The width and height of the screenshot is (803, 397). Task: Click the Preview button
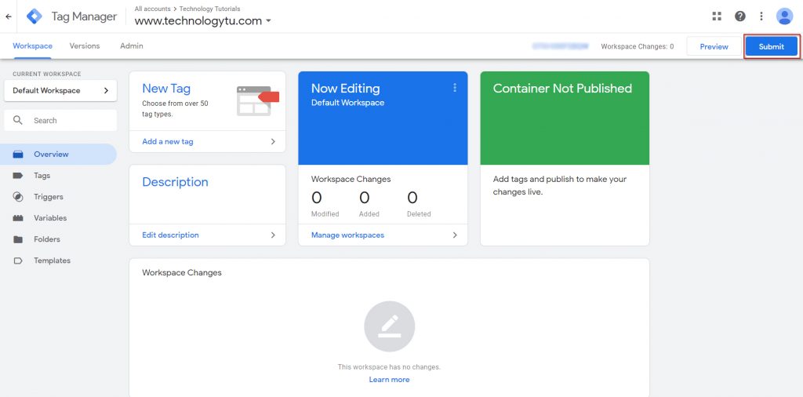(x=714, y=46)
